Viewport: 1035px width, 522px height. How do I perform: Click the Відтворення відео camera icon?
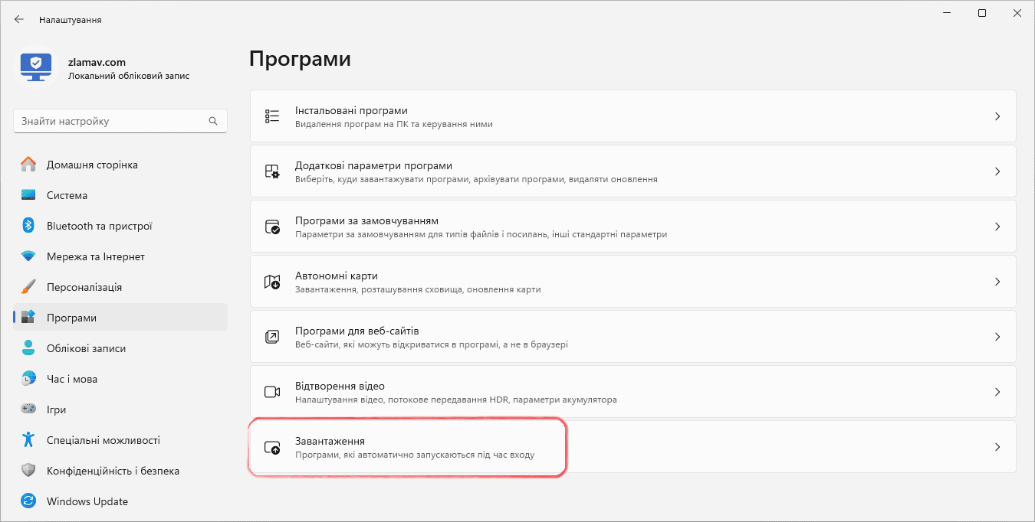click(272, 392)
